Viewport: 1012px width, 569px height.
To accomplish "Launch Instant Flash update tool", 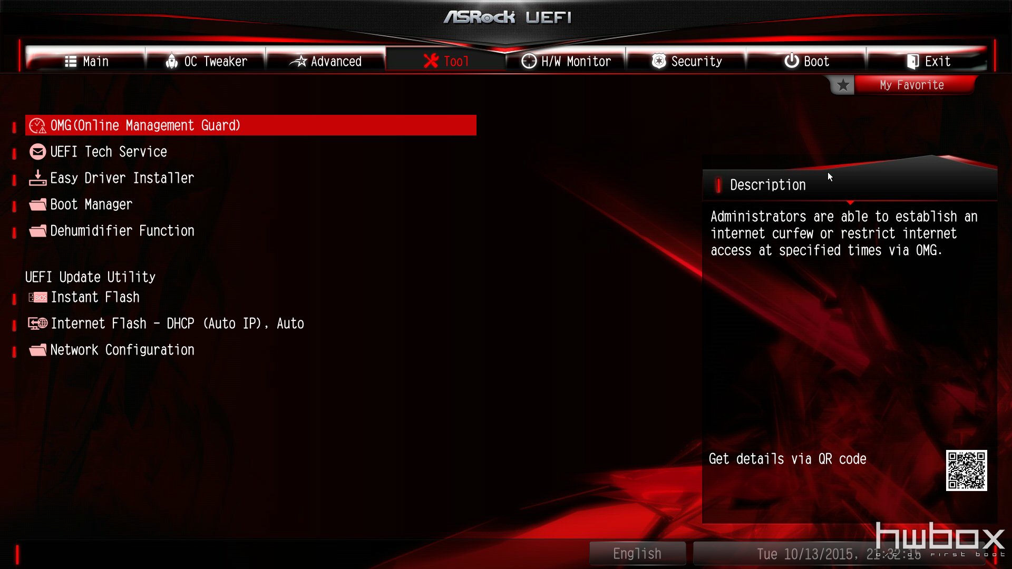I will click(94, 297).
